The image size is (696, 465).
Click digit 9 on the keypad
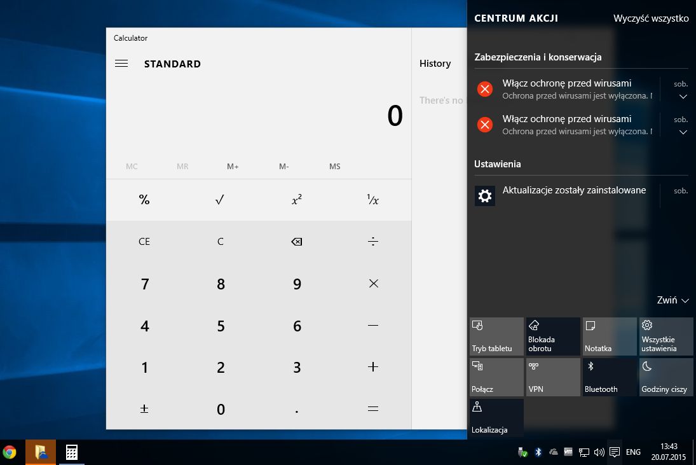click(296, 283)
